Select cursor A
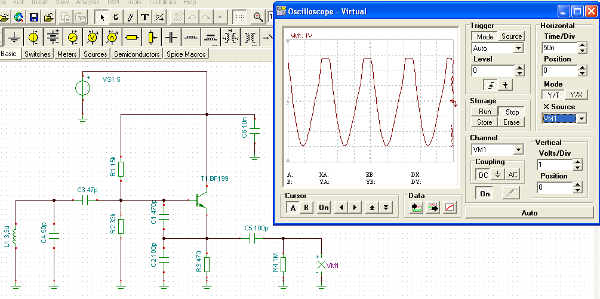Screen dimensions: 600x299 [x=293, y=208]
